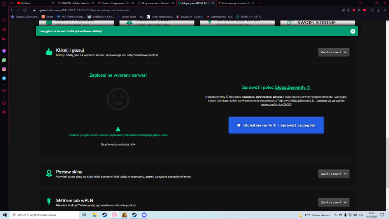Open GlobalServerify dodatek do serwerów link

pos(303,102)
